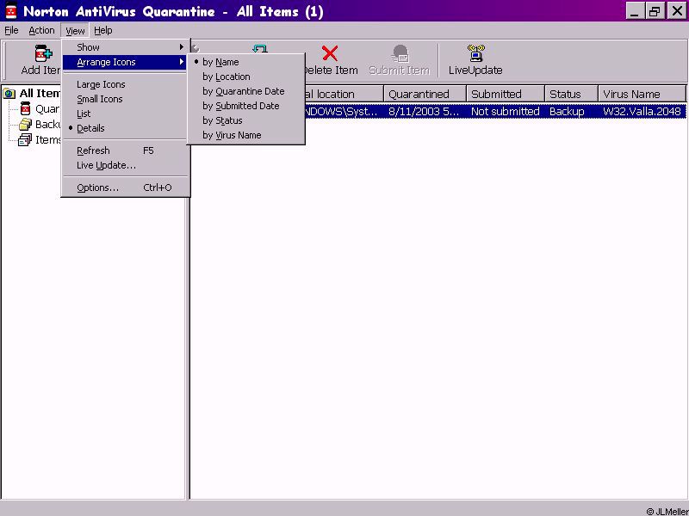The width and height of the screenshot is (689, 516).
Task: Select the submitted Items tree icon
Action: 25,140
